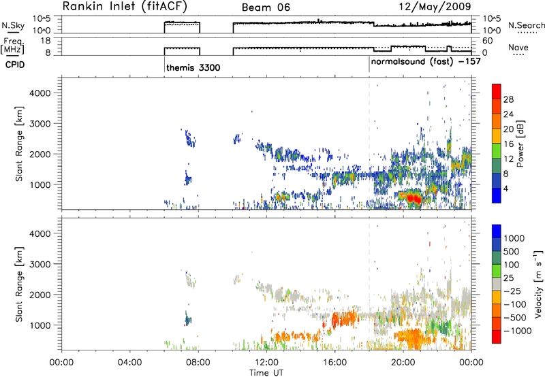Click the '4000' tick on the power panel

(x=40, y=93)
